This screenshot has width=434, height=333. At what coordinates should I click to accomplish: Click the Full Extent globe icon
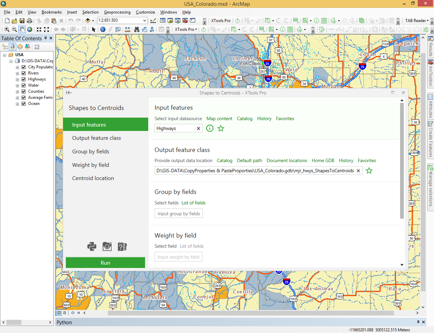coord(30,29)
